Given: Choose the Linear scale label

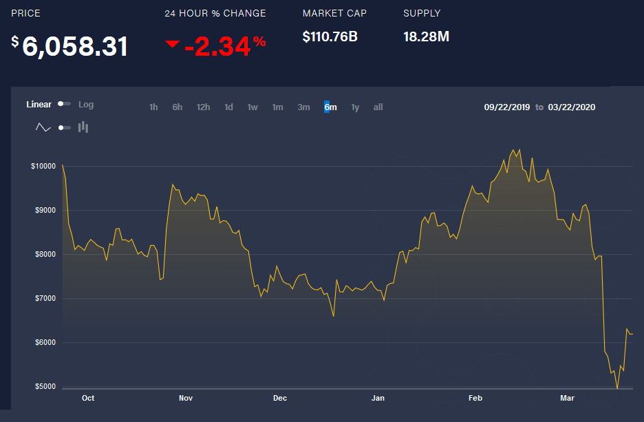Looking at the screenshot, I should click(39, 105).
